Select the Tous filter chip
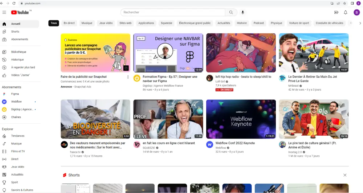363x193 pixels. tap(54, 23)
